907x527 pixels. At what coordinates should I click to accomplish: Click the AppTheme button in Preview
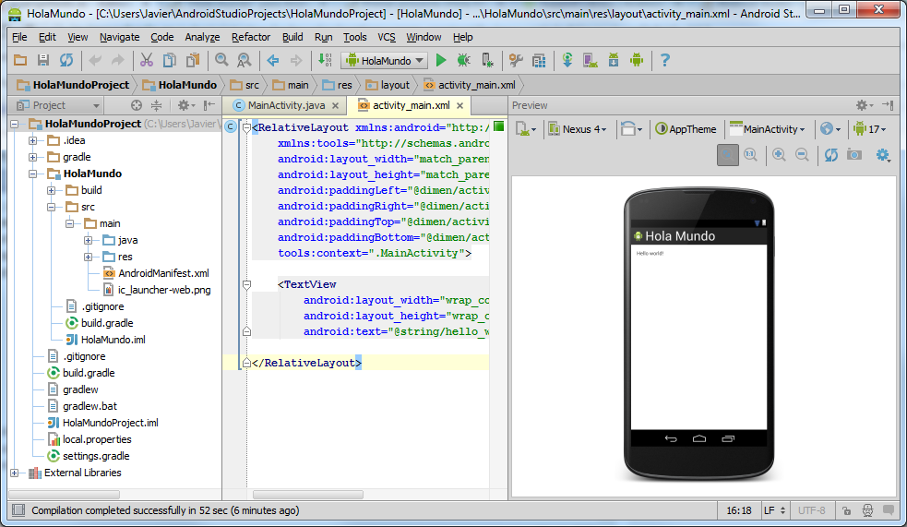pyautogui.click(x=686, y=129)
